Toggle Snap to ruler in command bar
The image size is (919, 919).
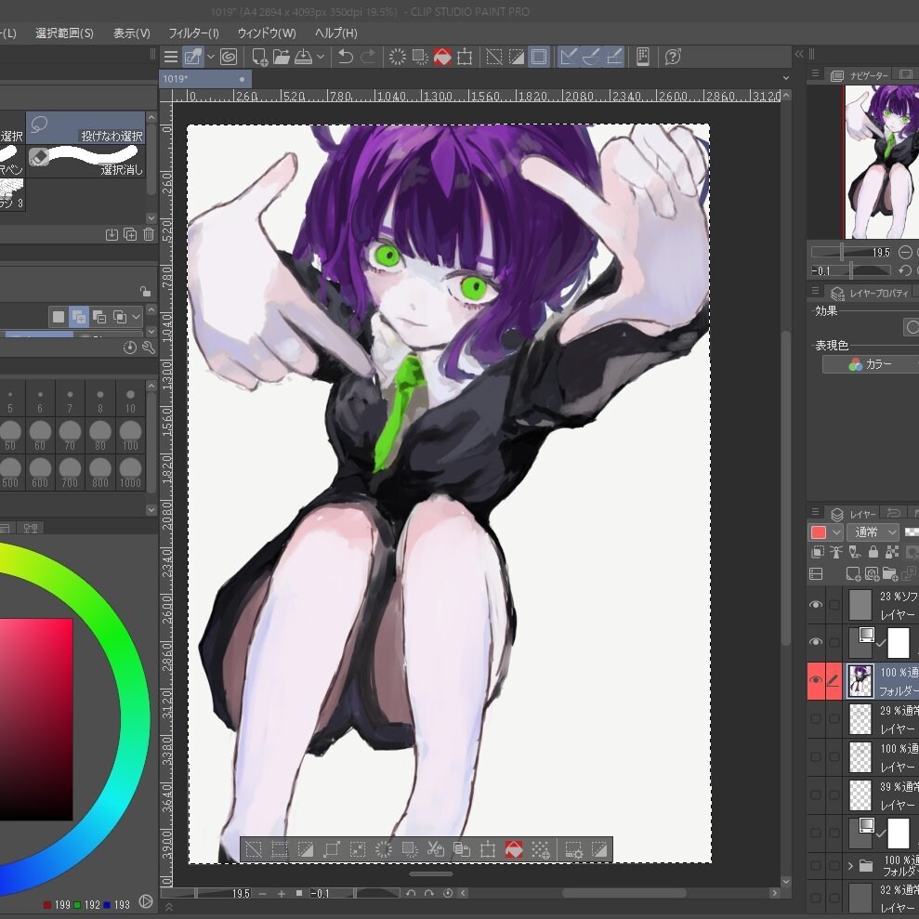(x=568, y=57)
